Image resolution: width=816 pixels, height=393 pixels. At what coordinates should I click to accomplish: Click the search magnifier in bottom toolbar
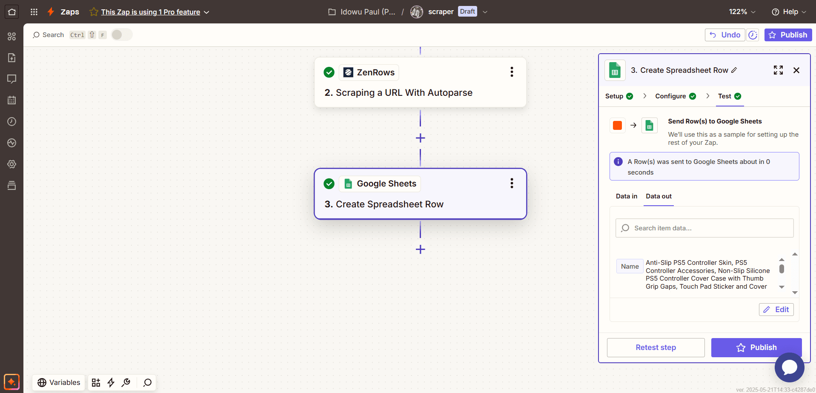point(147,382)
